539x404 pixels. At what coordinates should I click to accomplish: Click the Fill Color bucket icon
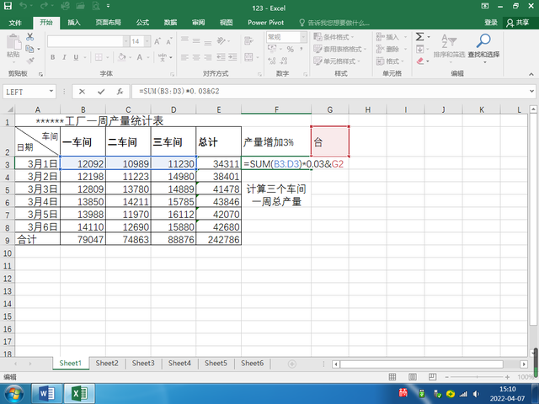121,57
